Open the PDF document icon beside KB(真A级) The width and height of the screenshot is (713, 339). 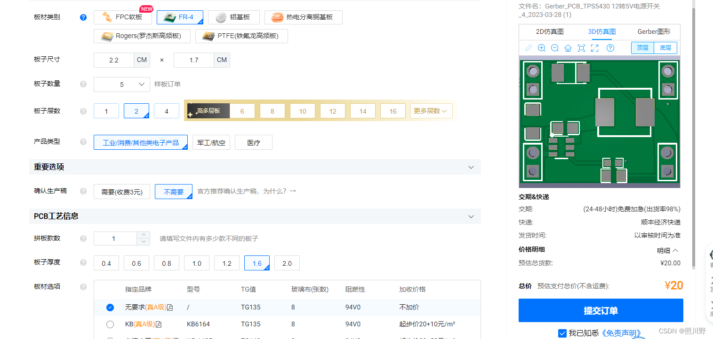[x=159, y=324]
